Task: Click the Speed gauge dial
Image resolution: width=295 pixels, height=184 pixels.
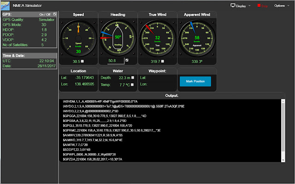Action: click(78, 38)
